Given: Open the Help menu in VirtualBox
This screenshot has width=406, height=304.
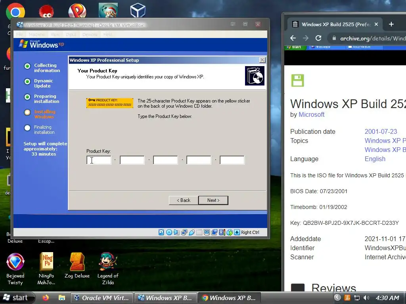Looking at the screenshot, I should coord(108,34).
